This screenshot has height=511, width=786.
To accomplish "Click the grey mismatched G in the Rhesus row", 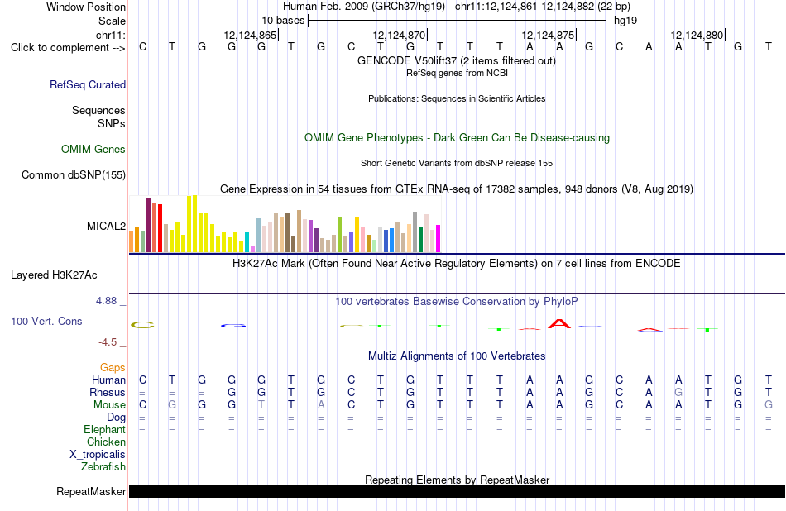I will click(678, 392).
